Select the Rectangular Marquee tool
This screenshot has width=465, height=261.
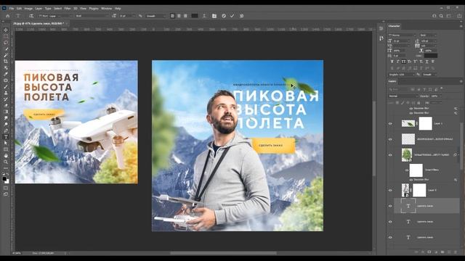point(6,36)
